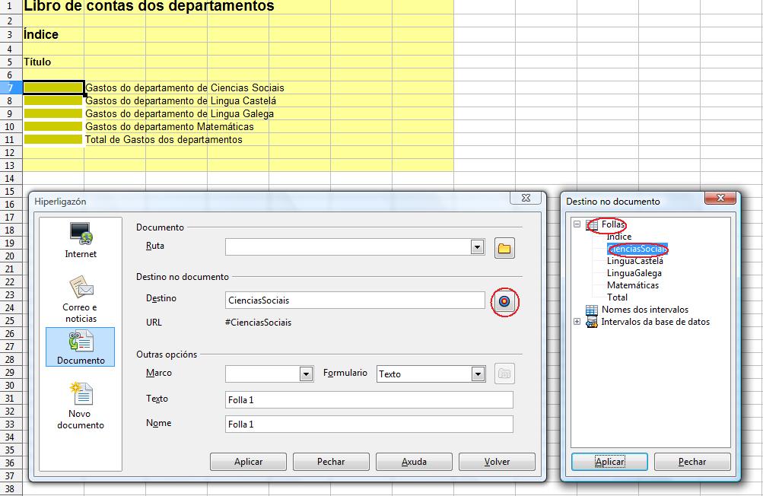Viewport: 763px width, 496px height.
Task: Open file browser via Ruta folder icon
Action: point(504,247)
